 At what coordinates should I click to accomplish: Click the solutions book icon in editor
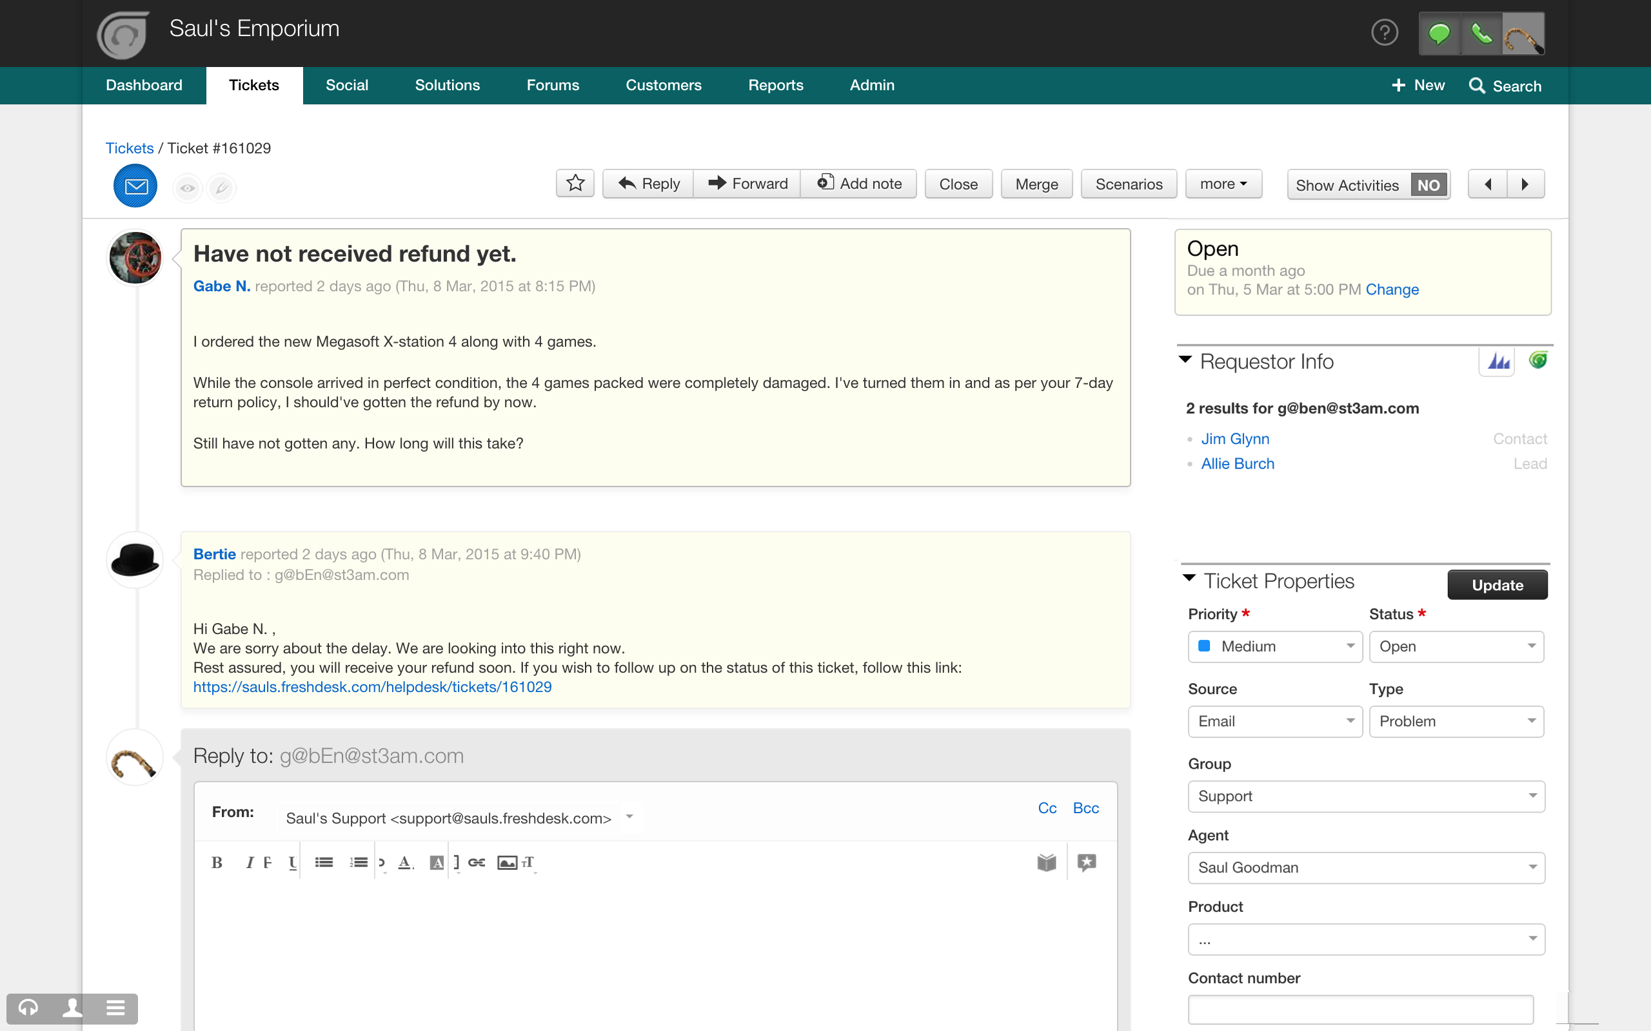coord(1046,863)
